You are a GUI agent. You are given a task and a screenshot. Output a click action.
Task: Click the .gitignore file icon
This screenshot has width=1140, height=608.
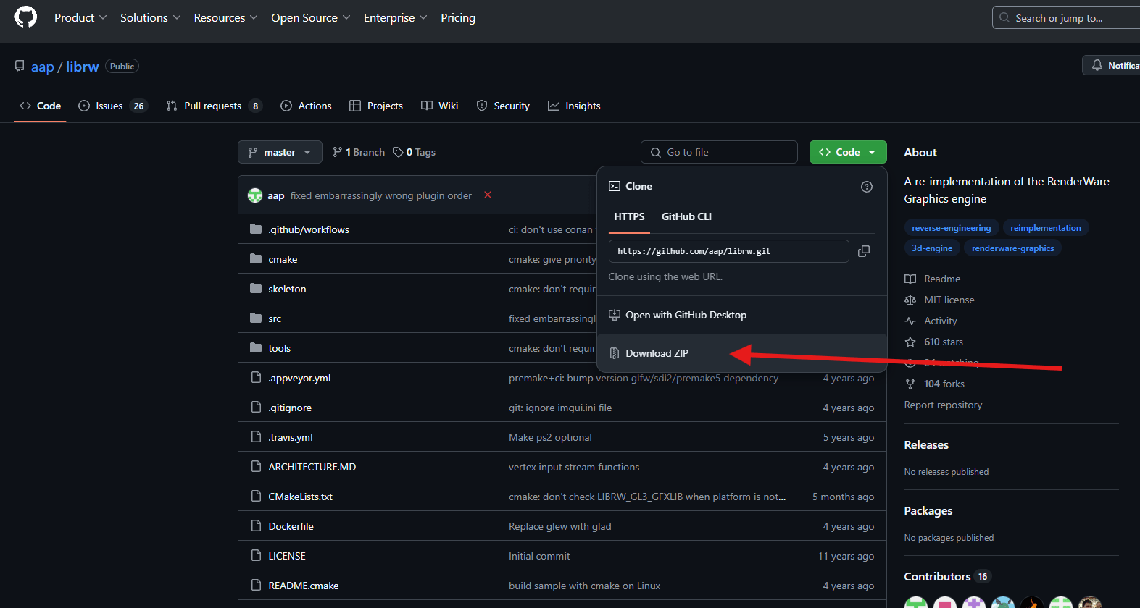[x=256, y=407]
